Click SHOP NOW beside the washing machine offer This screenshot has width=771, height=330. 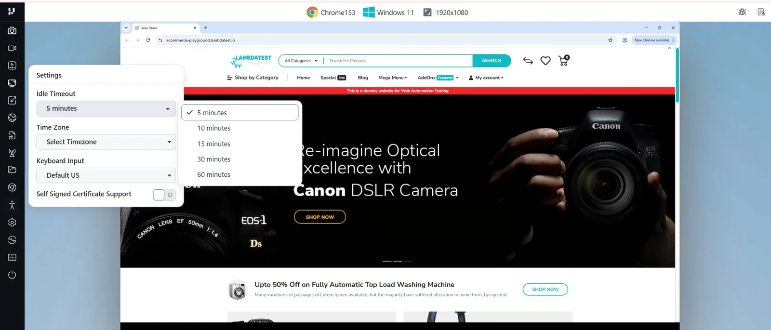click(545, 290)
